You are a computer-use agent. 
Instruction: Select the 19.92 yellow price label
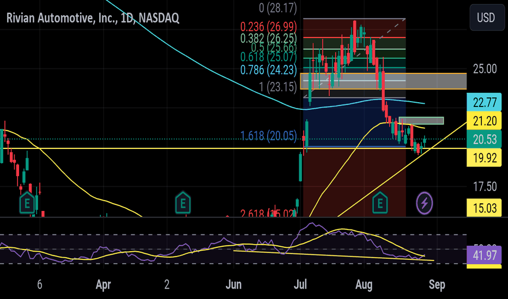coord(484,158)
